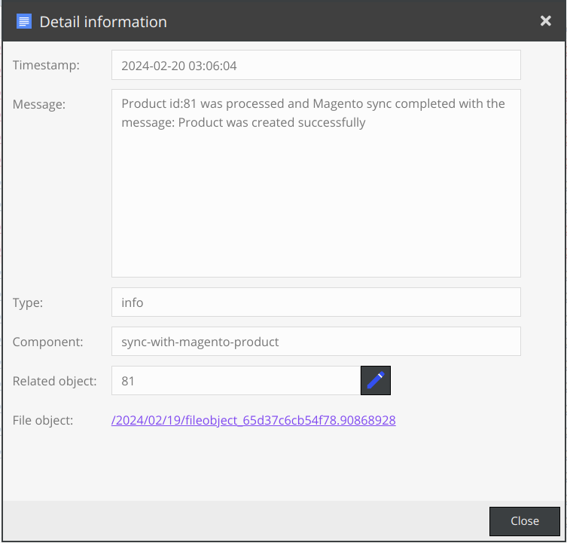567x543 pixels.
Task: Click the 'Message:' label
Action: tap(39, 104)
